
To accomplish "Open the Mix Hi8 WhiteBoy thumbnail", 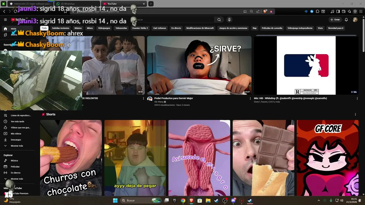I will (306, 65).
